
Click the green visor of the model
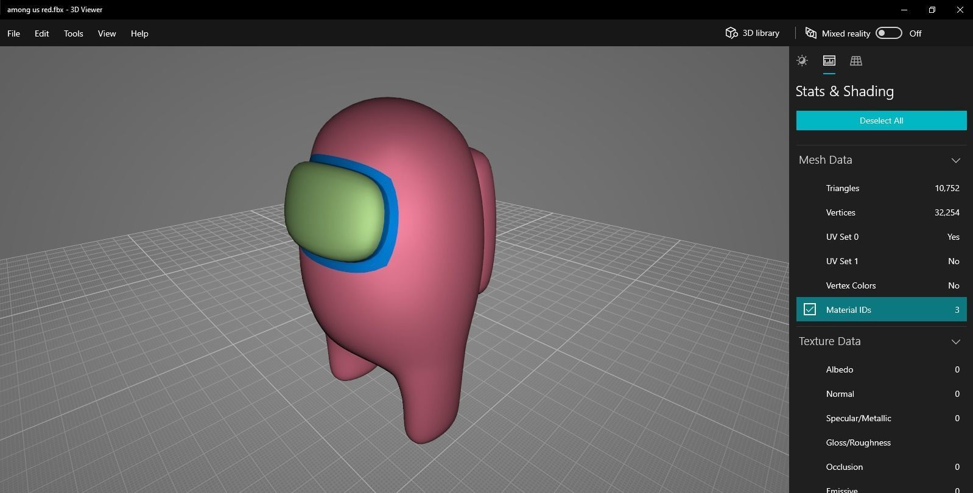pos(335,212)
